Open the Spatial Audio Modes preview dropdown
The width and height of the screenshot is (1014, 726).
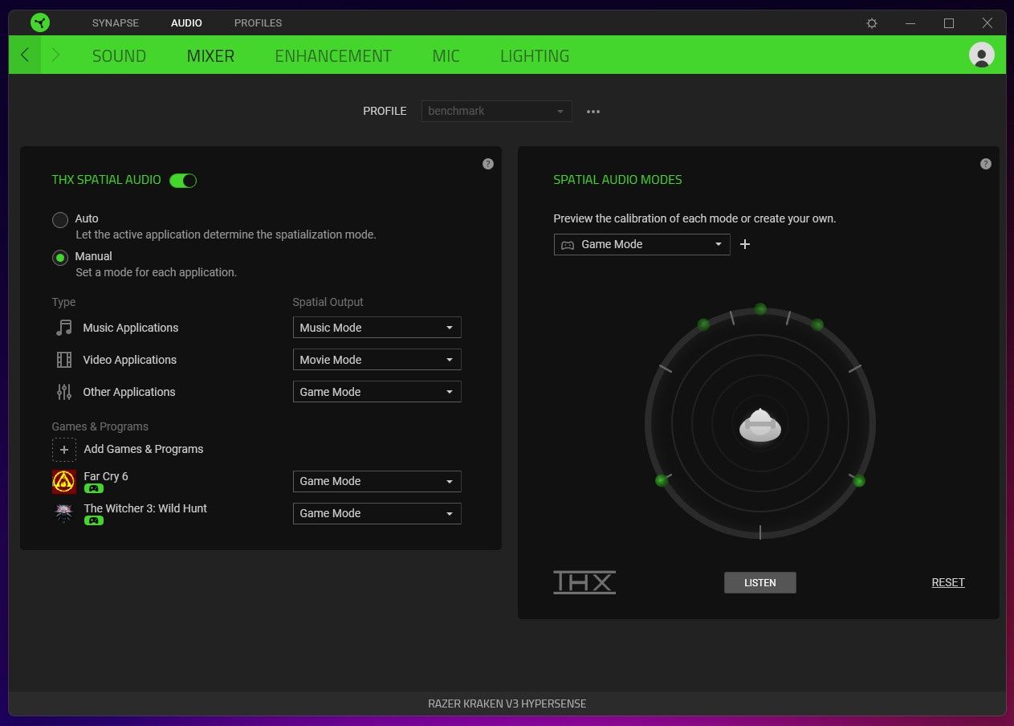642,244
